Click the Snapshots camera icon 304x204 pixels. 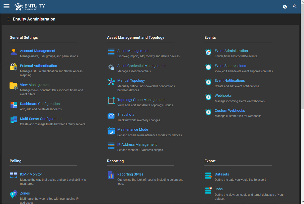[x=111, y=116]
